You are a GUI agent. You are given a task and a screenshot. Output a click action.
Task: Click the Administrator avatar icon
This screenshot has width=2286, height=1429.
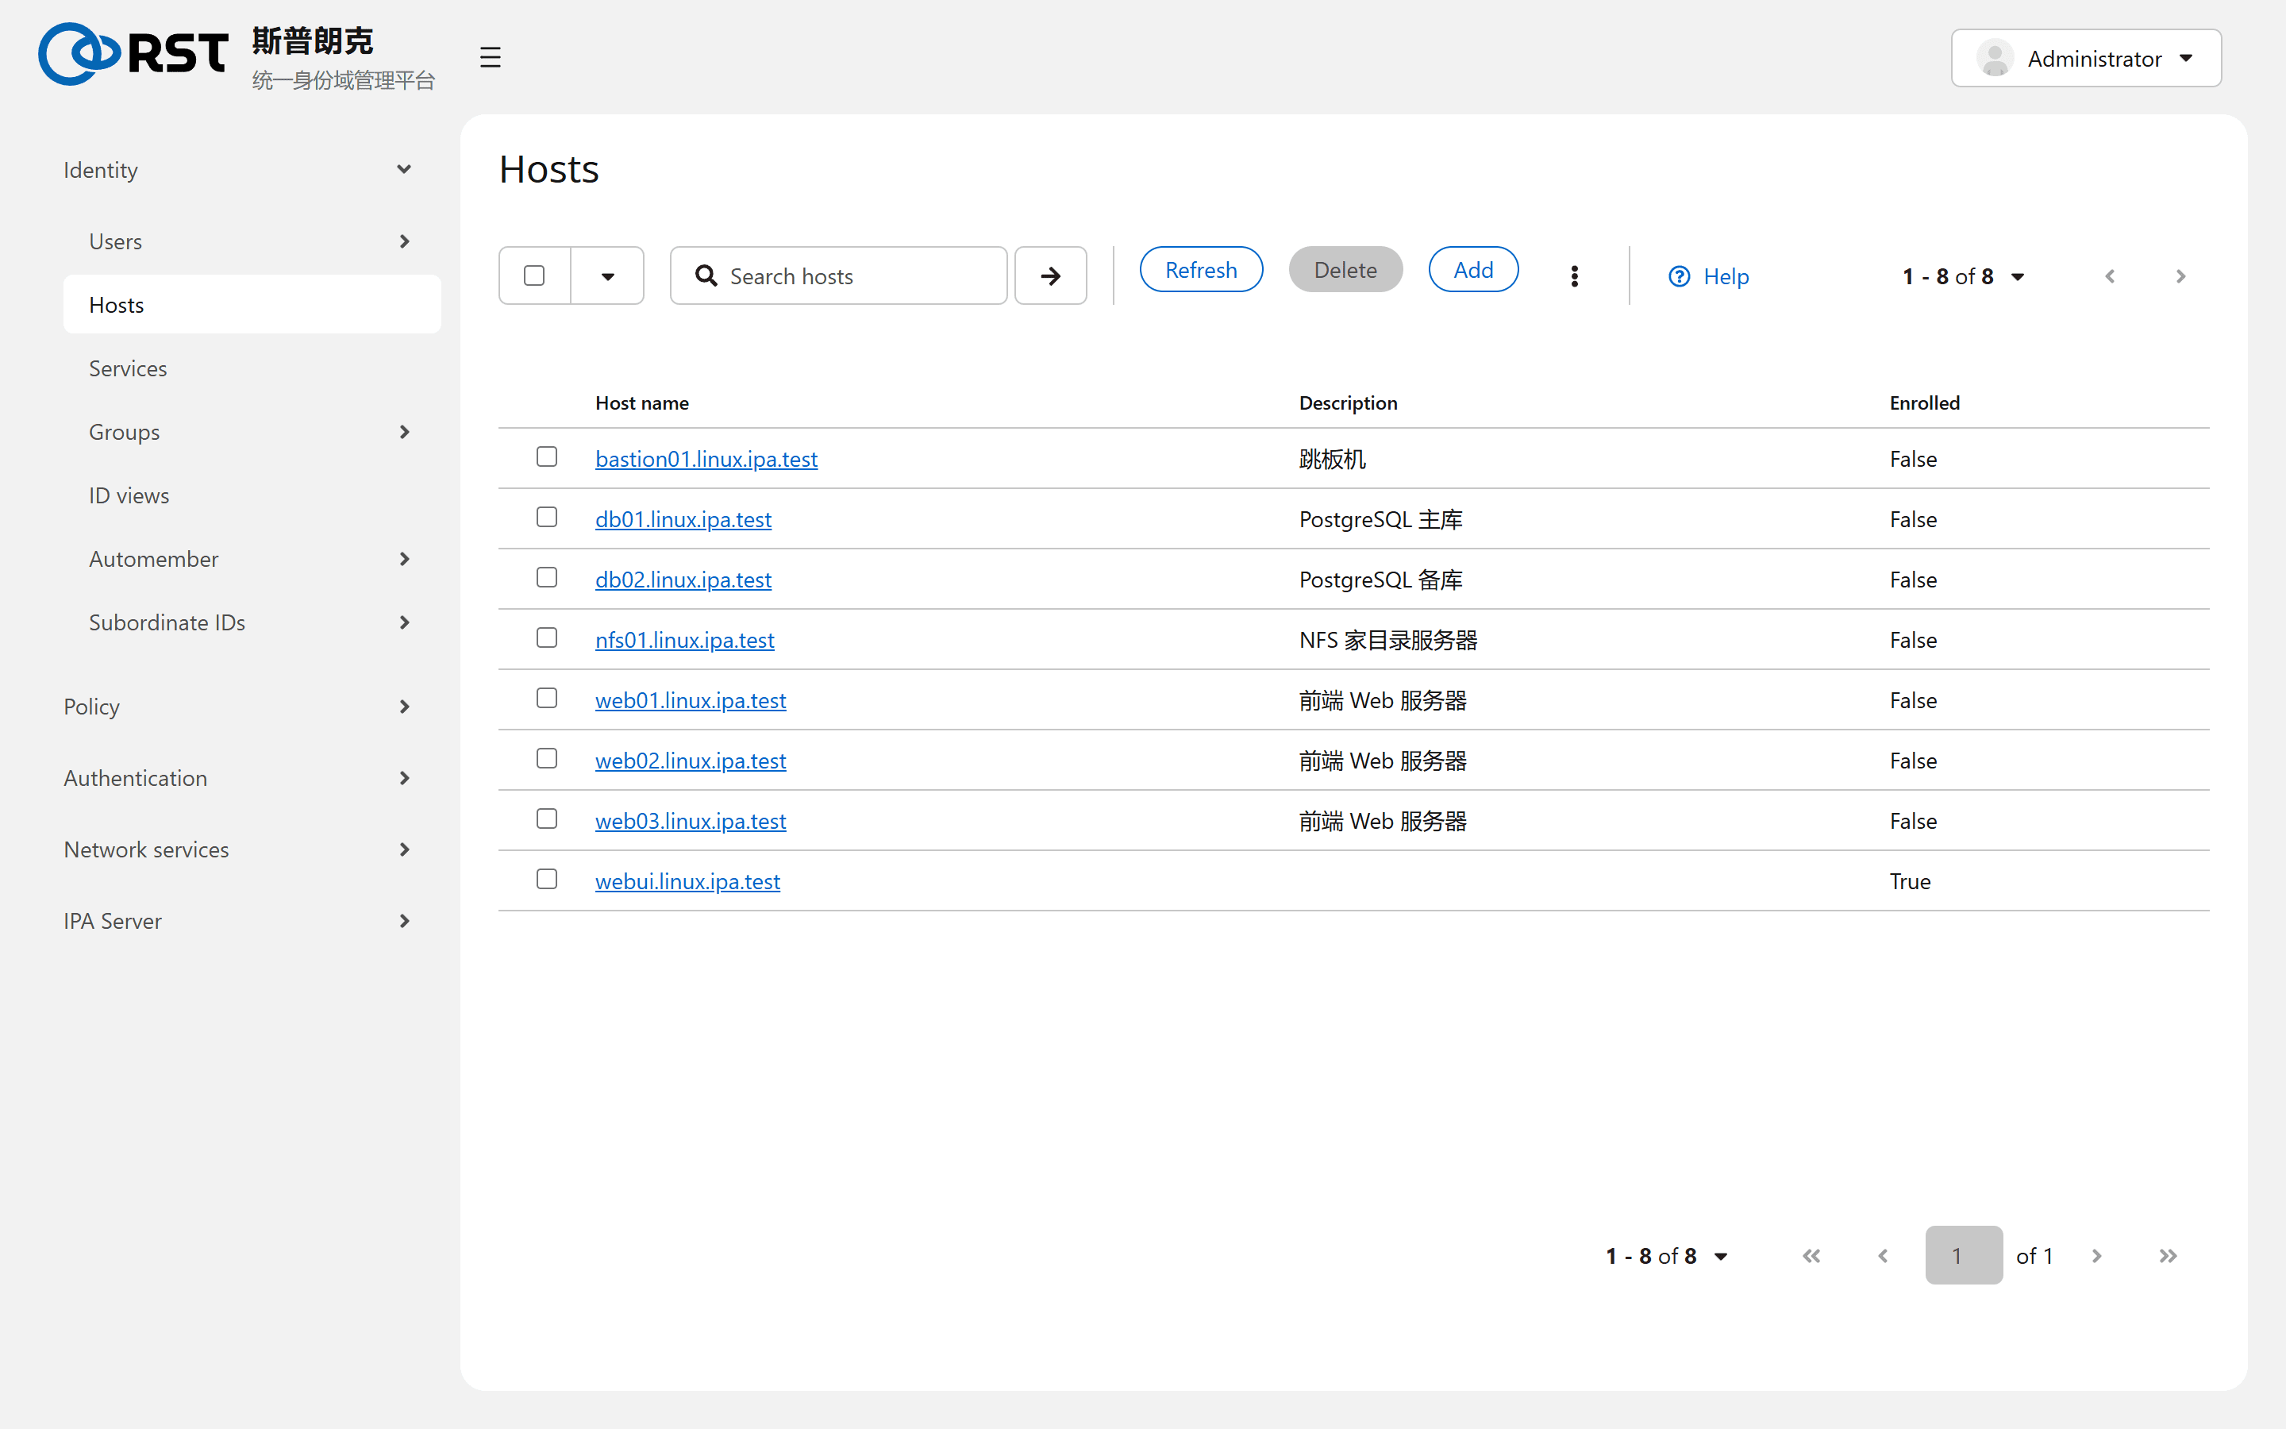point(1995,58)
